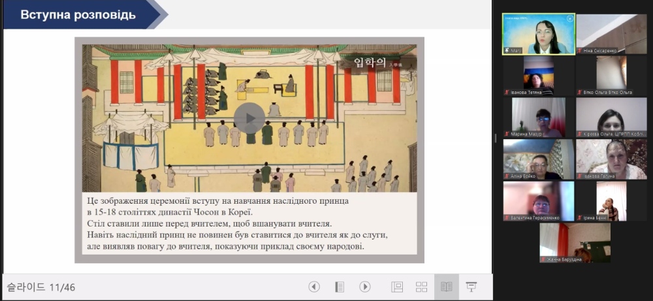
Task: Select Валентина Герасименко's video tile
Action: pyautogui.click(x=539, y=200)
